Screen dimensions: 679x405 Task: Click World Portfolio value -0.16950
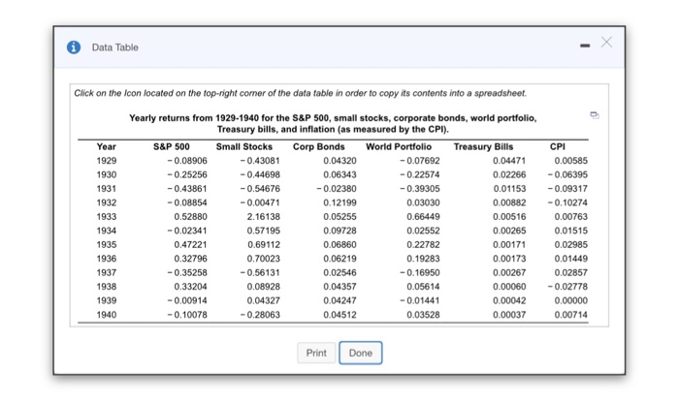pyautogui.click(x=420, y=272)
